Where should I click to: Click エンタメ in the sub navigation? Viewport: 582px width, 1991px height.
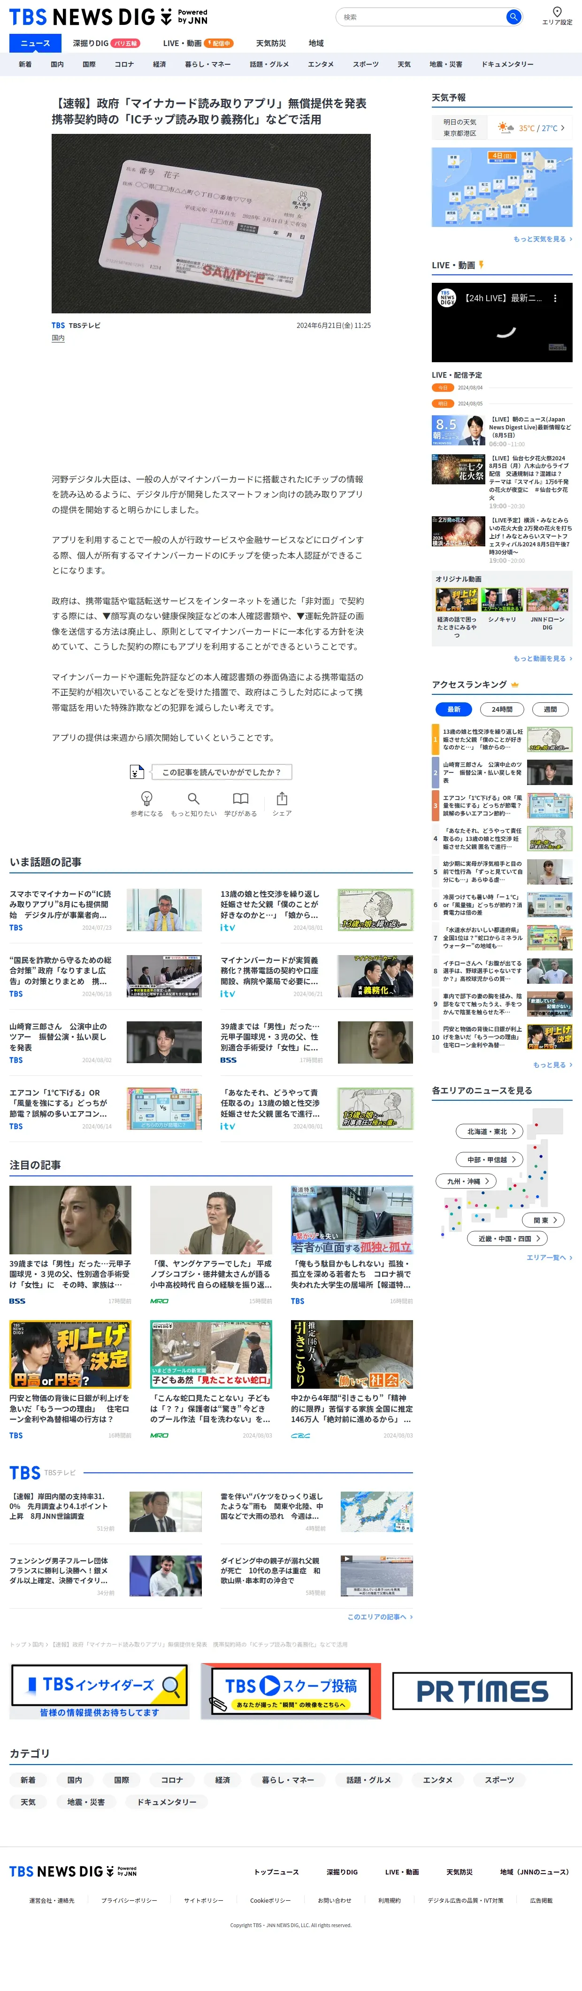(321, 64)
